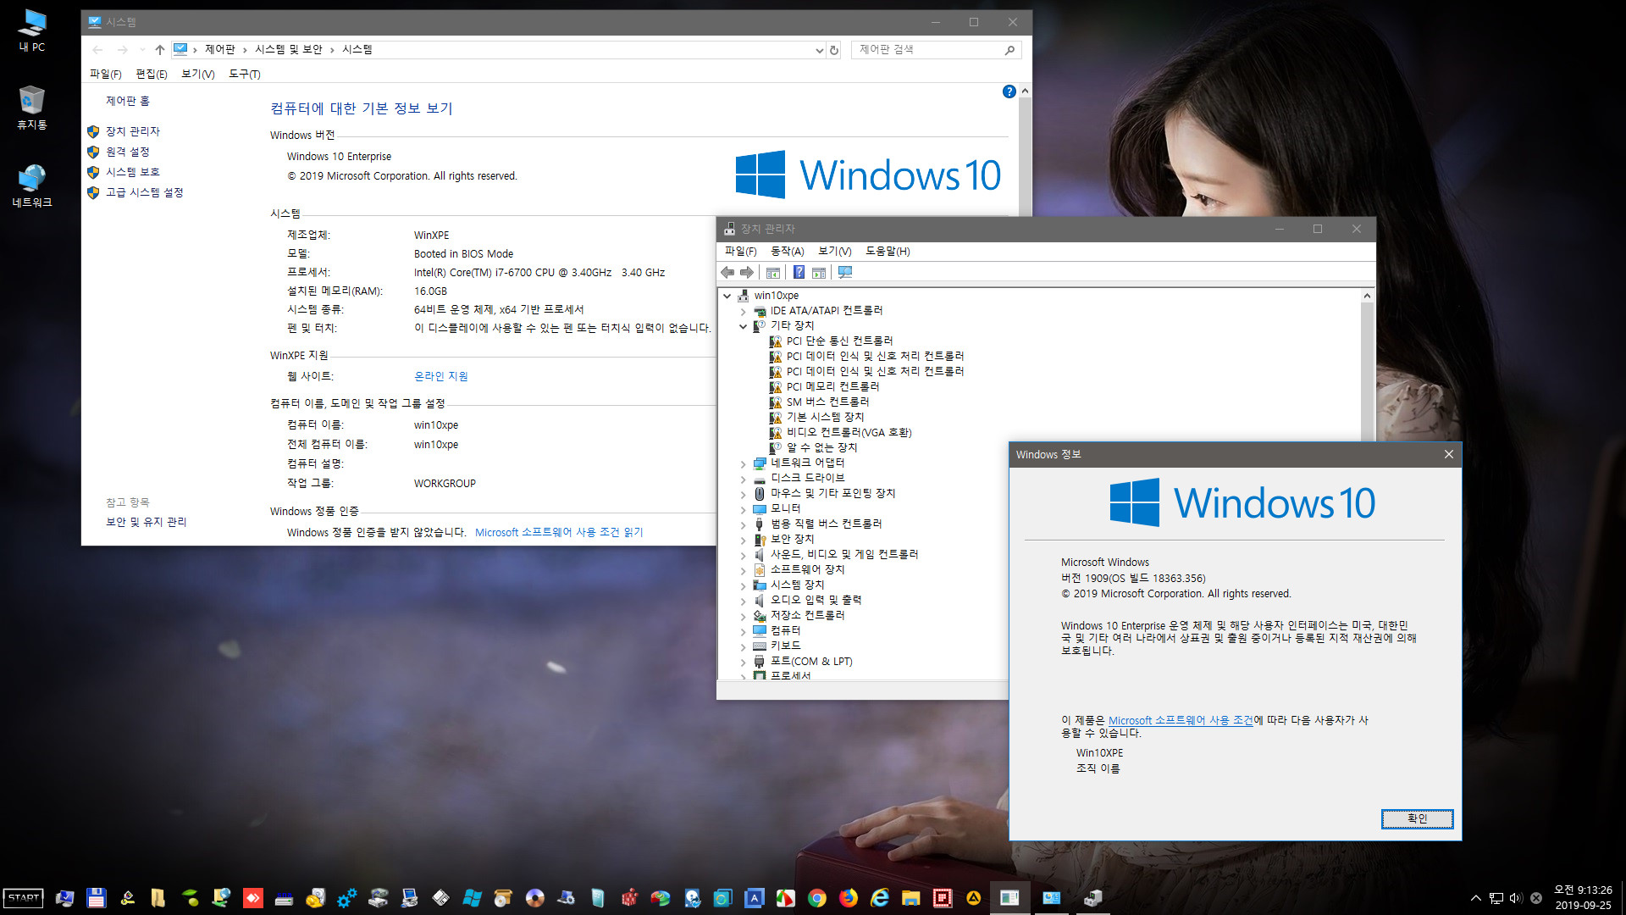
Task: Open Chrome from the taskbar
Action: (x=817, y=898)
